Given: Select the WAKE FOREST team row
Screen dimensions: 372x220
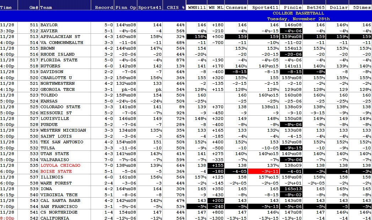Looking at the screenshot, I should [x=186, y=183].
